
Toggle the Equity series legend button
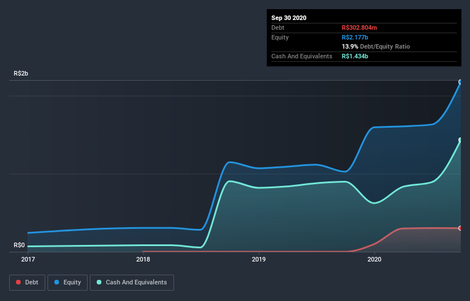(x=68, y=283)
